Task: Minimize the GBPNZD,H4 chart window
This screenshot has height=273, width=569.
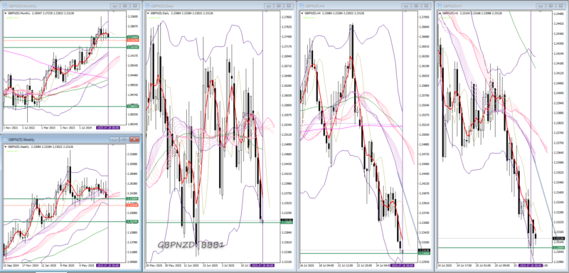Action: click(x=406, y=6)
